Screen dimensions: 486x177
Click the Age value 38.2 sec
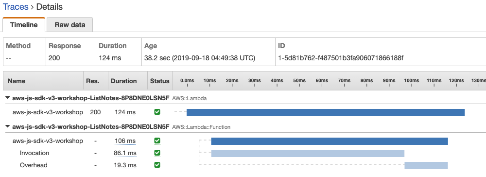point(200,58)
